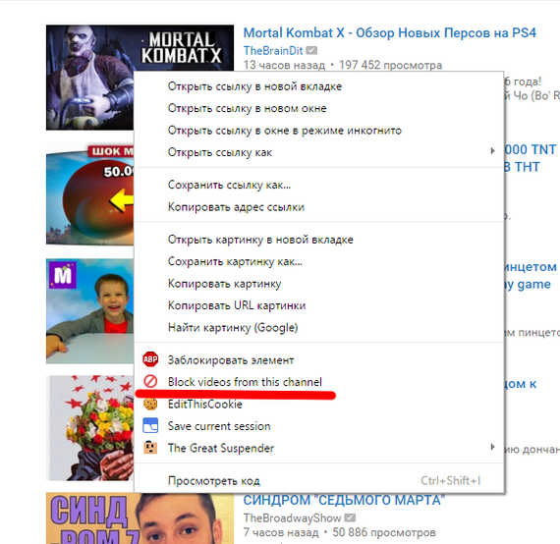The image size is (560, 544).
Task: Expand the Открыть ссылку как submenu arrow
Action: click(x=492, y=151)
